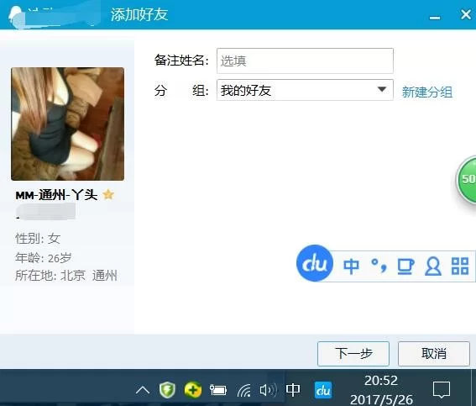Click the 取消 button
476x406 pixels.
click(434, 354)
